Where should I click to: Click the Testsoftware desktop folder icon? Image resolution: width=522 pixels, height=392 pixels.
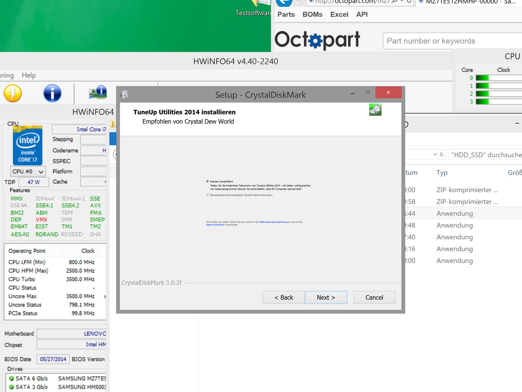pos(261,3)
